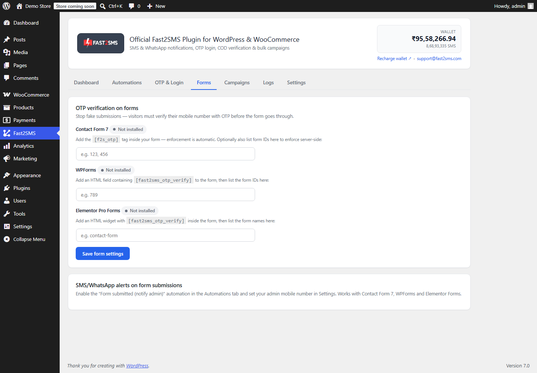Click the Version 7.0 footer text
537x373 pixels.
point(518,366)
